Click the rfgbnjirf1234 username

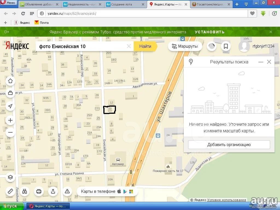pos(263,46)
